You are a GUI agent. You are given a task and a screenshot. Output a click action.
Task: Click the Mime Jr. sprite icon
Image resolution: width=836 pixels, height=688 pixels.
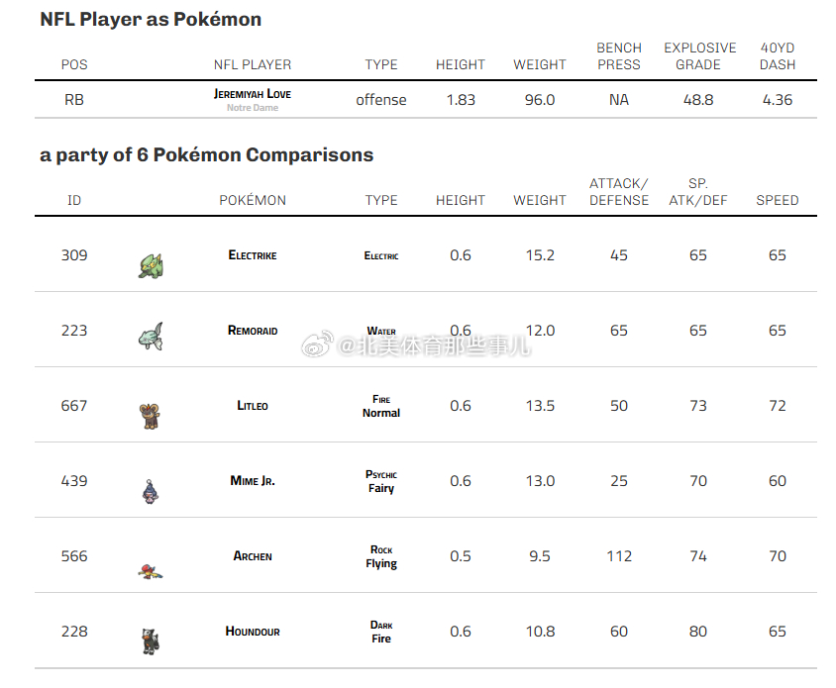click(x=151, y=491)
